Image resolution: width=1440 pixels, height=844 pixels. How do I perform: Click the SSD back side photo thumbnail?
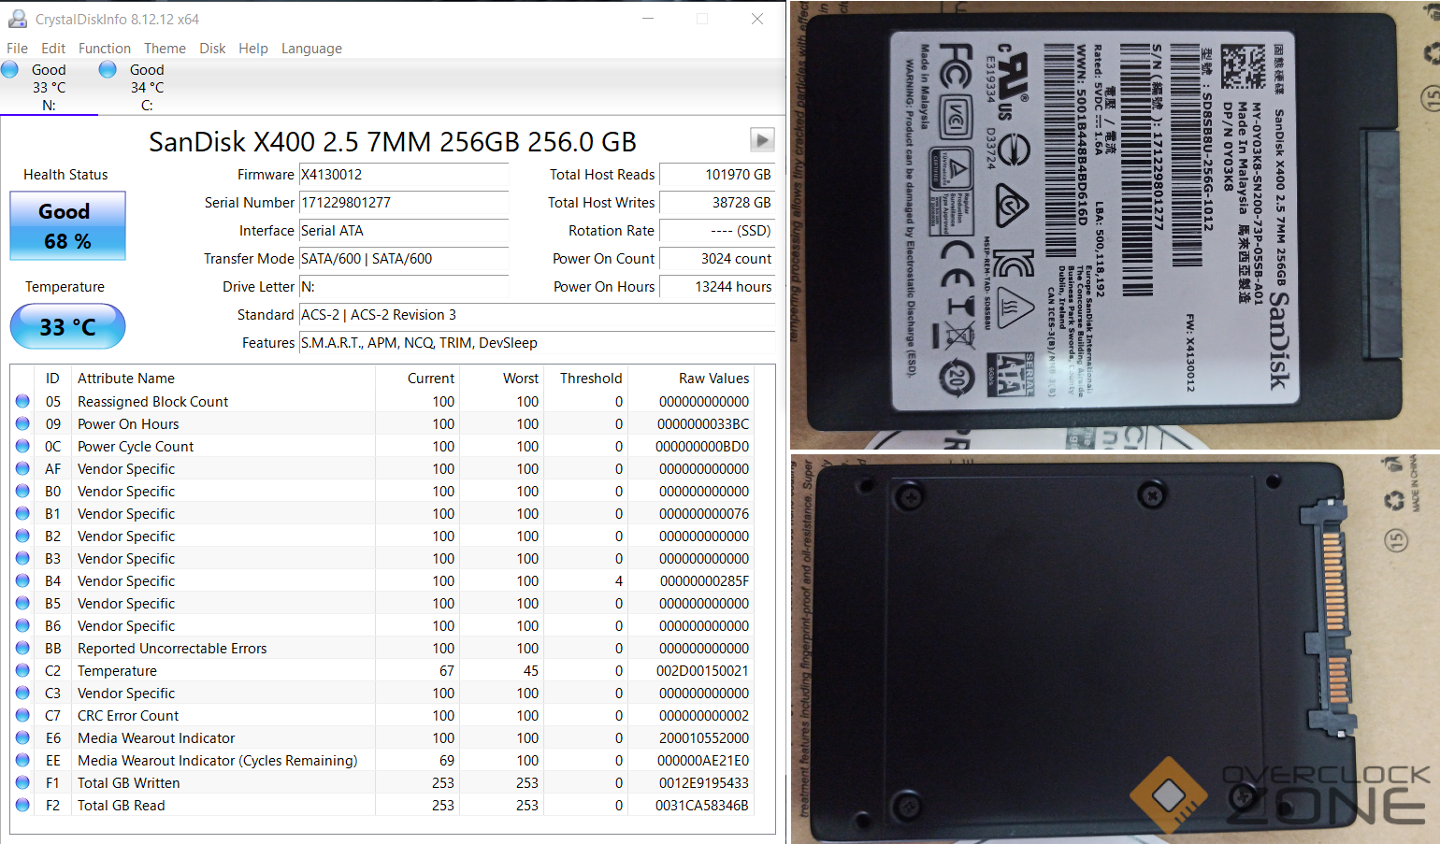1115,650
